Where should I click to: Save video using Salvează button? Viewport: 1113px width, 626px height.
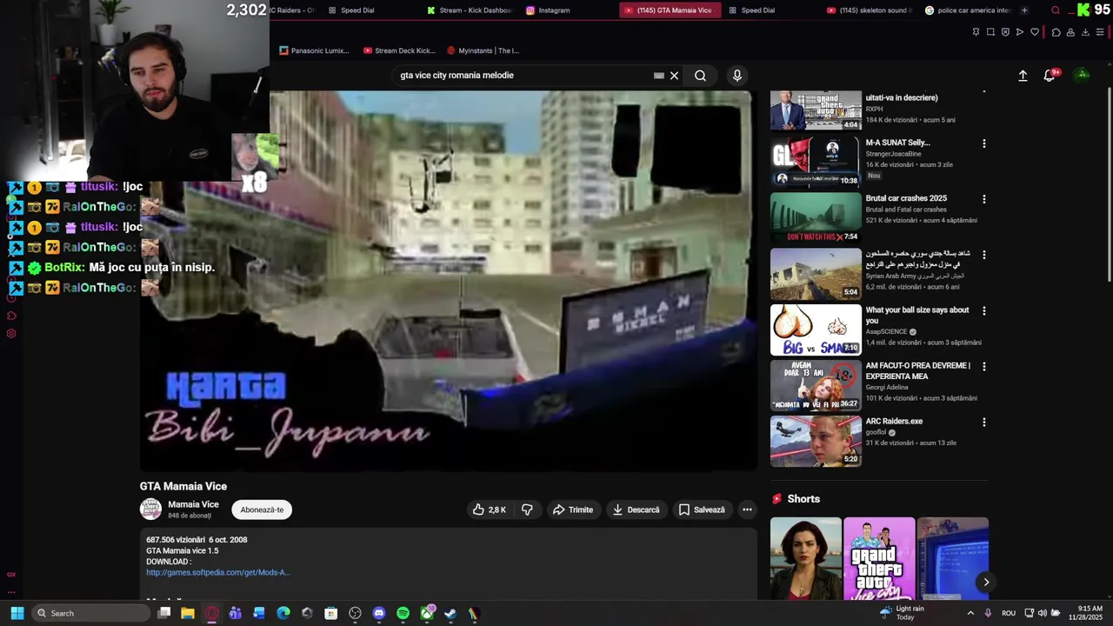tap(702, 509)
